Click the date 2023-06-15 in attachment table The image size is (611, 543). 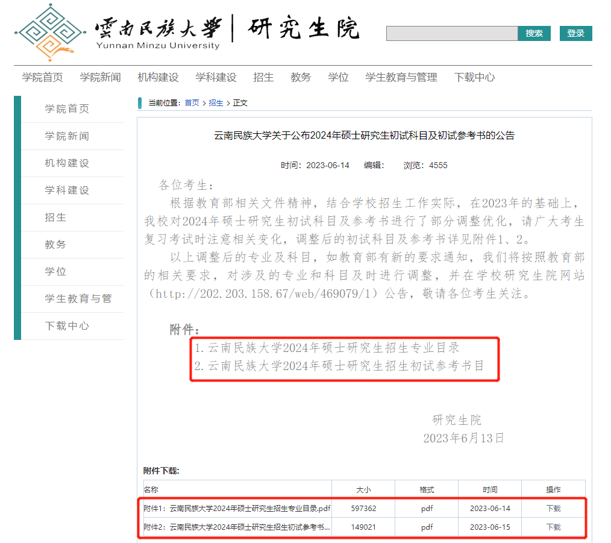coord(490,527)
